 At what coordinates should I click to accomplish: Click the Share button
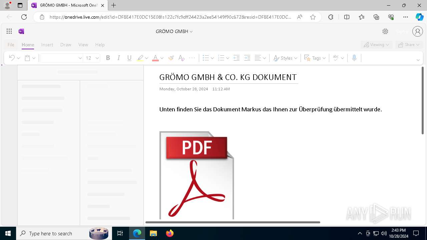409,45
